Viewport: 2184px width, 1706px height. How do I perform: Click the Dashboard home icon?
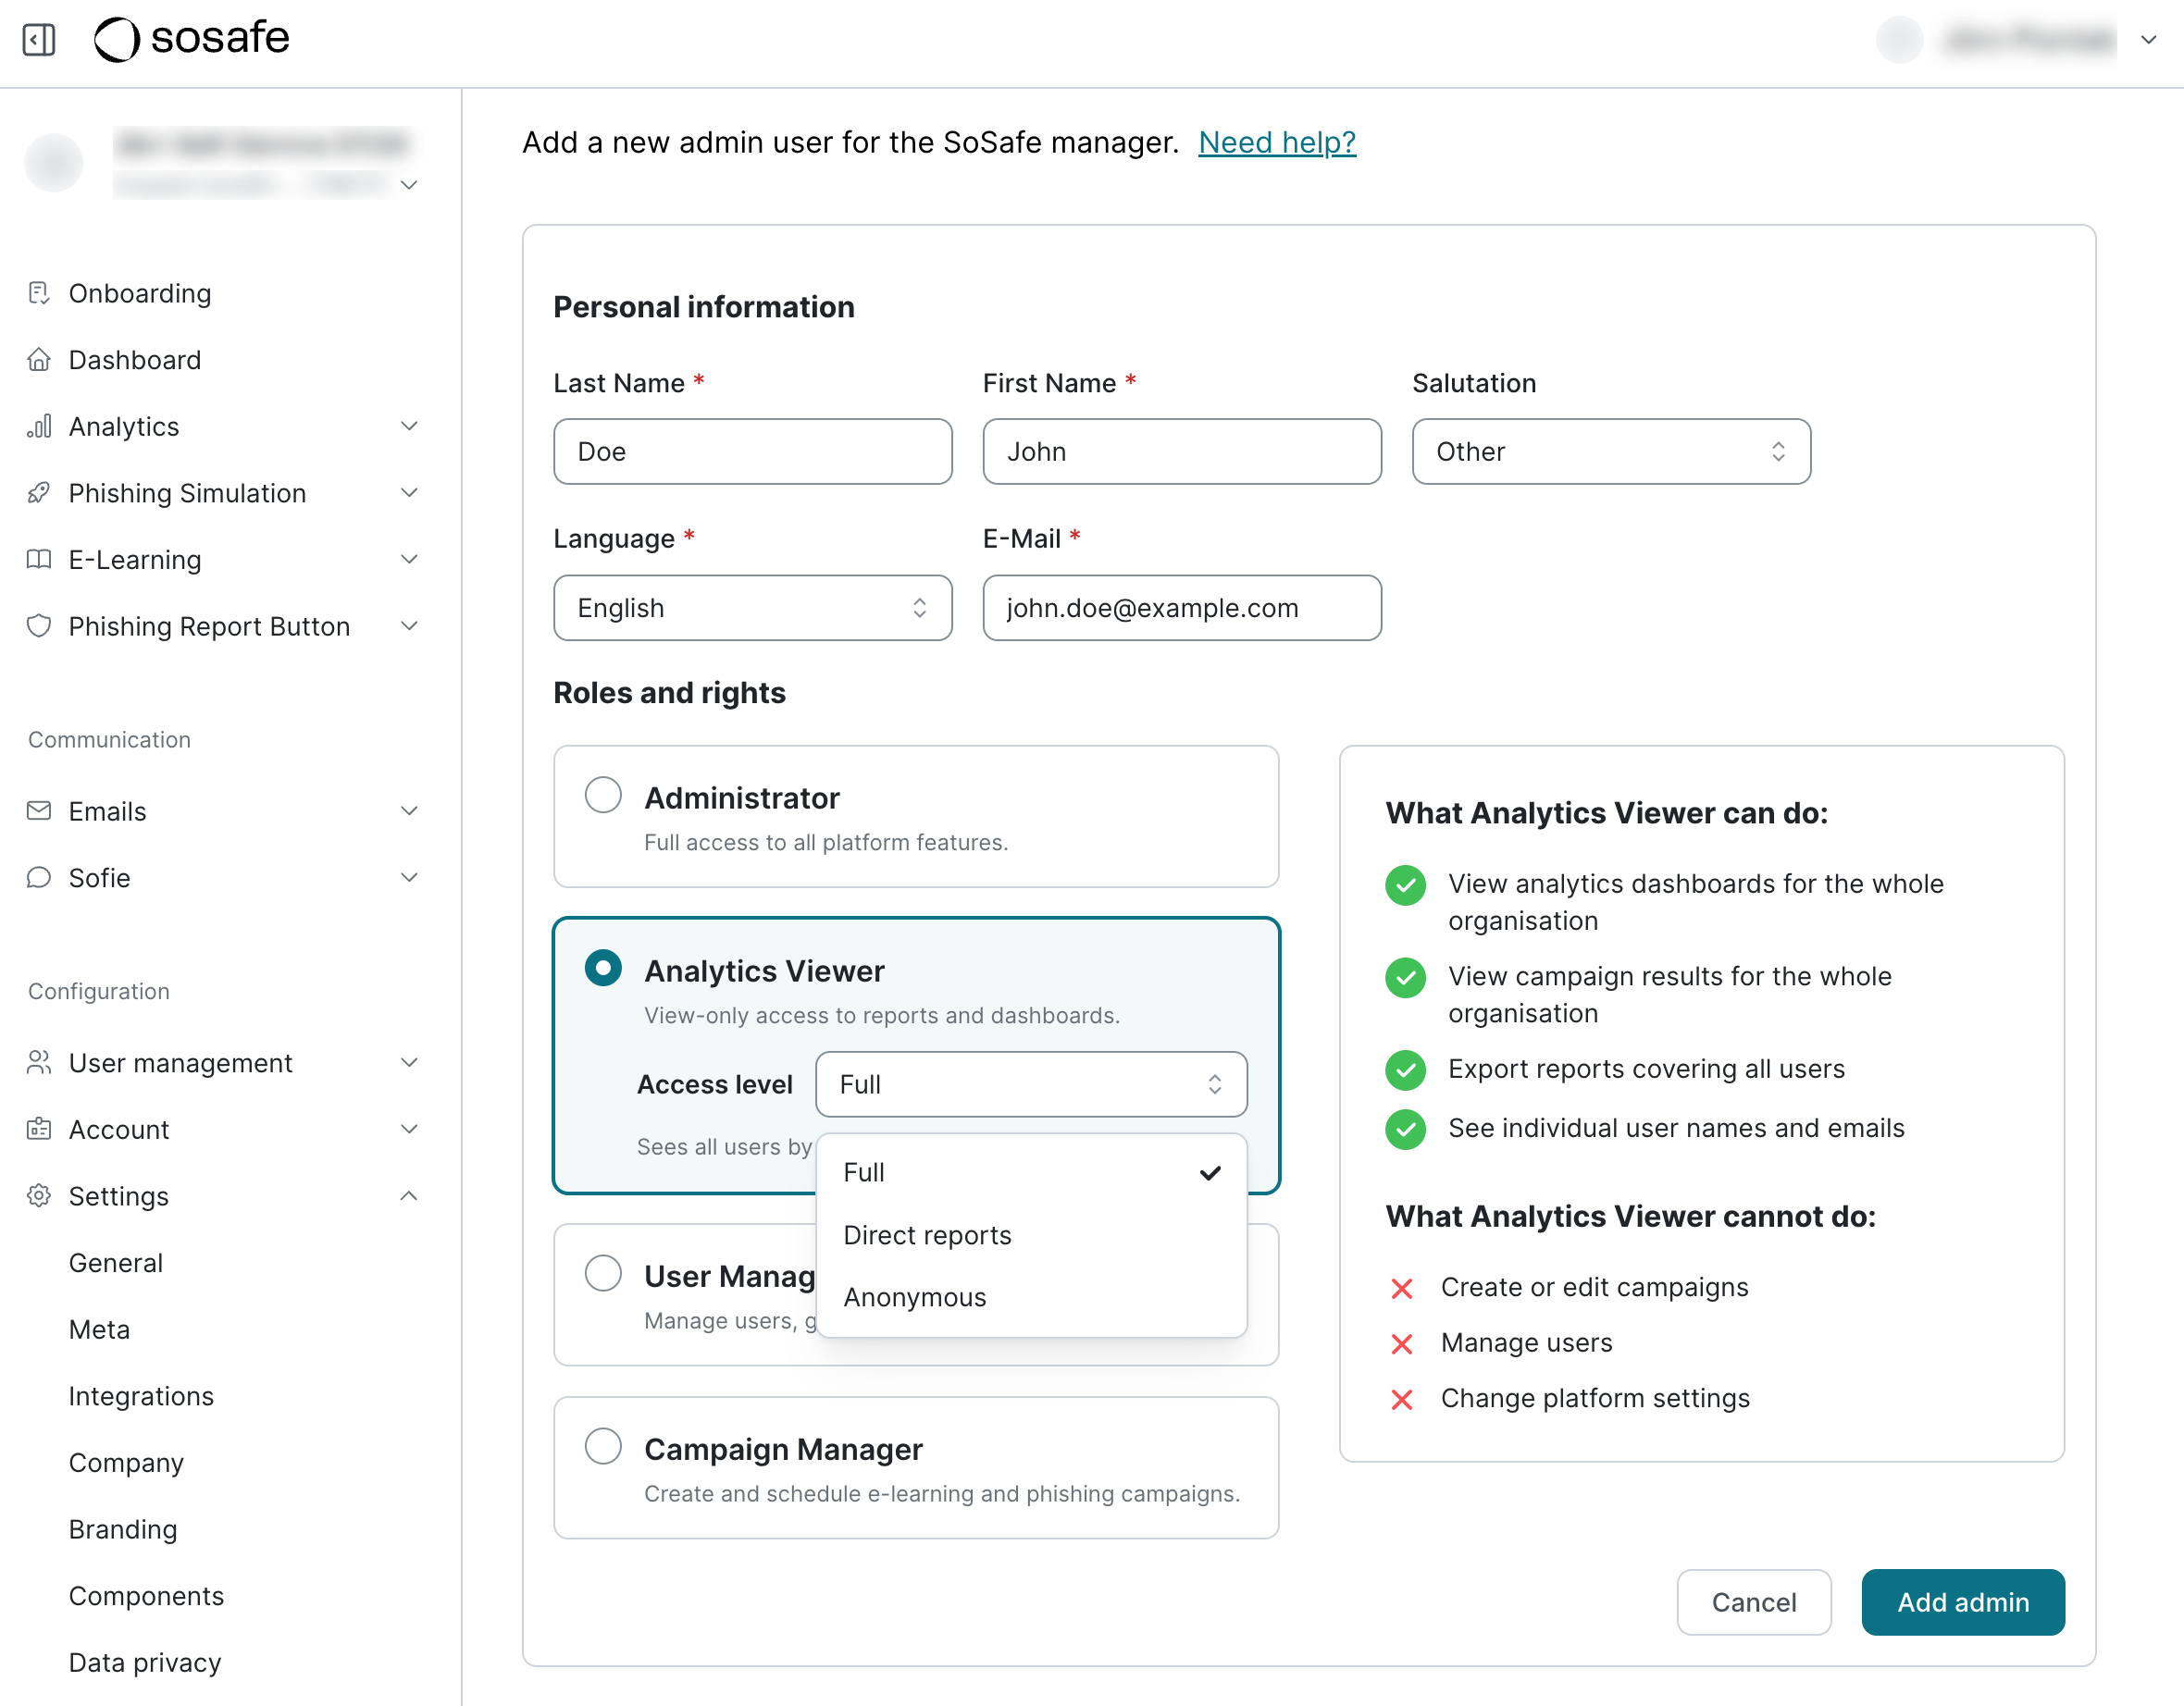[39, 360]
